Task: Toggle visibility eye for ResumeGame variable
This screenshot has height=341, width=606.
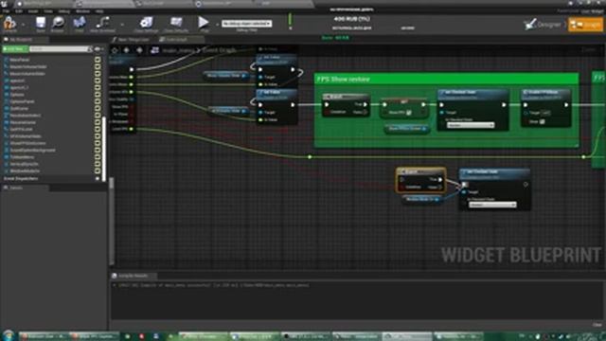Action: pos(98,122)
